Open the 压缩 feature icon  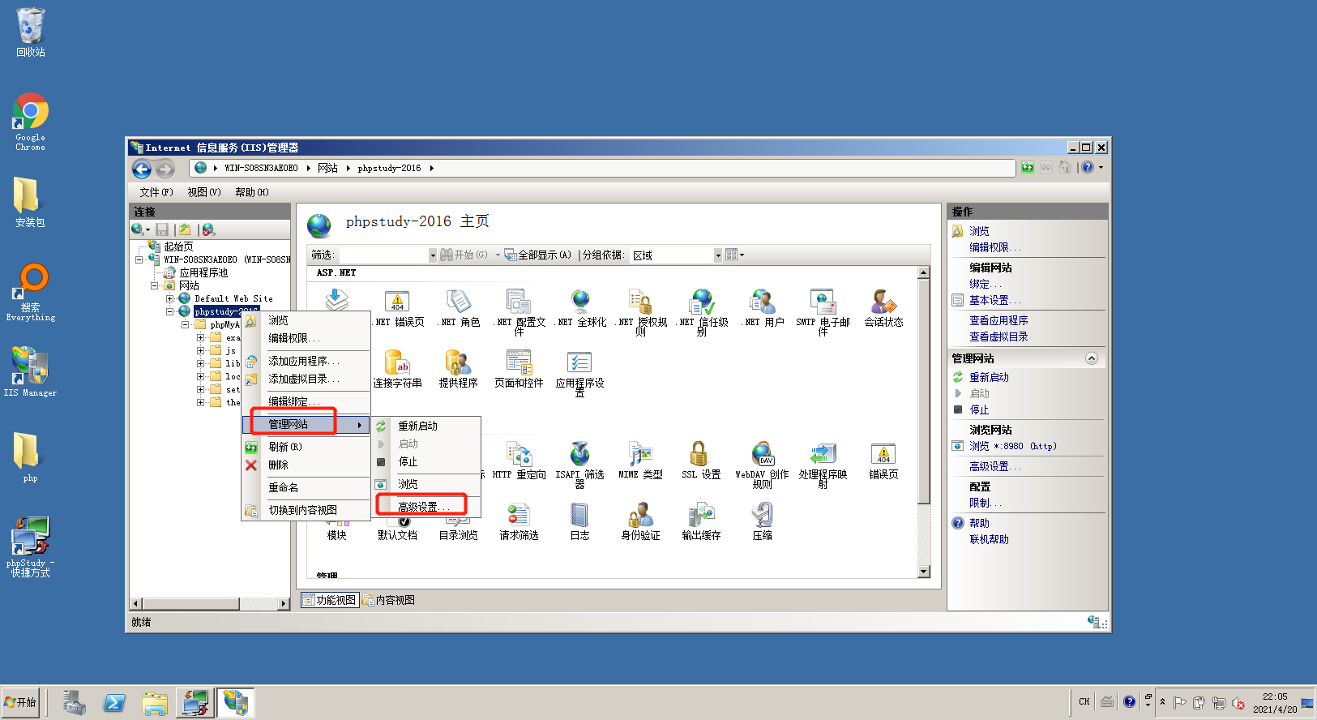[x=762, y=521]
